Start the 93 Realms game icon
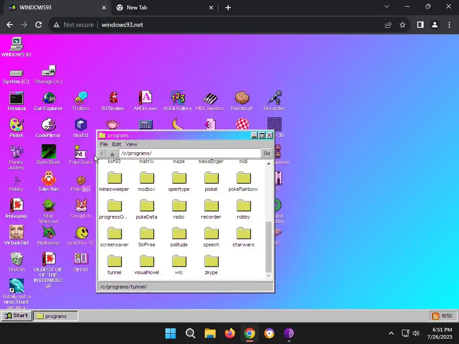The height and width of the screenshot is (344, 459). (113, 101)
